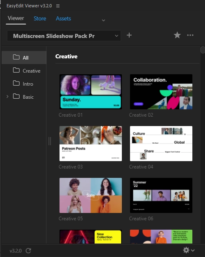205x257 pixels.
Task: Click the Creative 01 label
Action: (71, 115)
